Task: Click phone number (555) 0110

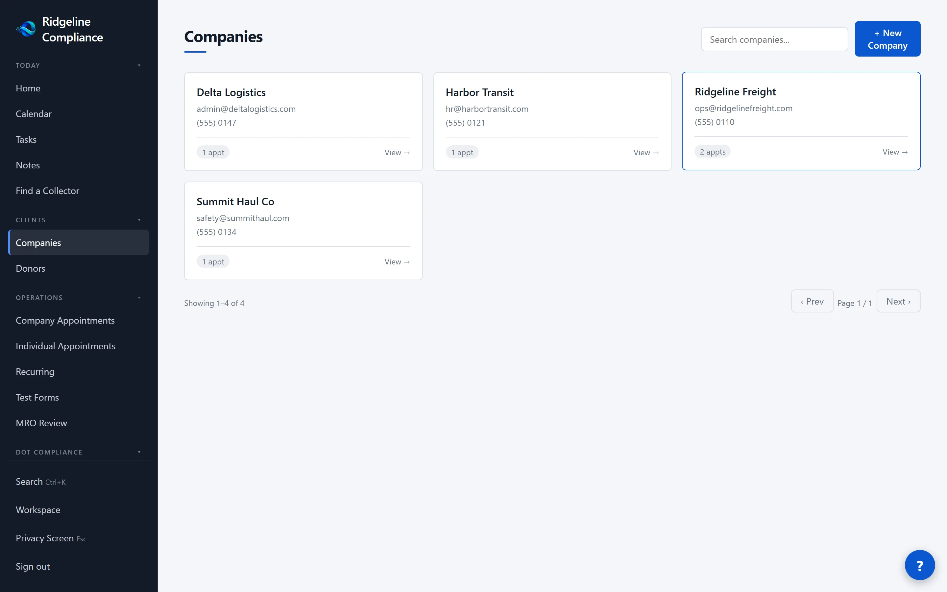Action: click(x=714, y=122)
